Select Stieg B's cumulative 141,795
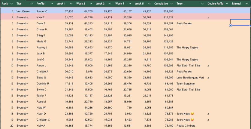Viewport: 251px width, 129px height. click(168, 35)
